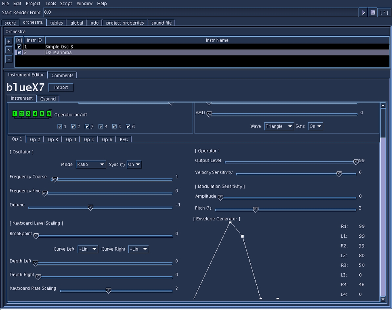Screen dimensions: 392x310
Task: Open the Wave Triangle dropdown
Action: click(279, 126)
